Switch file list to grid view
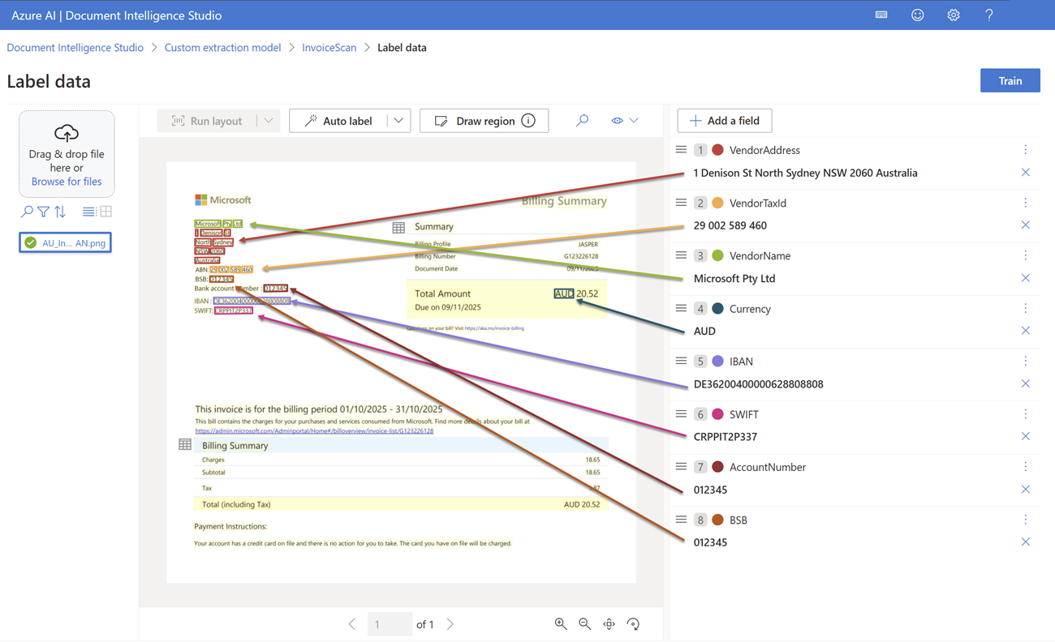The width and height of the screenshot is (1055, 642). pyautogui.click(x=105, y=212)
